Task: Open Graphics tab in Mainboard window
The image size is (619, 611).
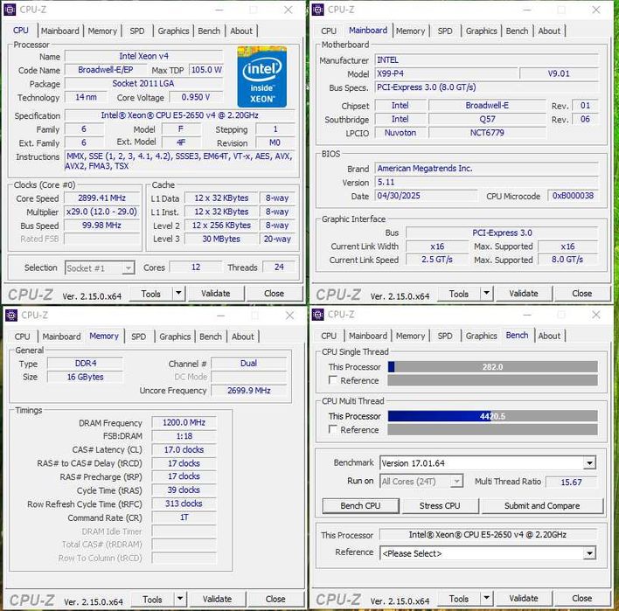Action: click(481, 31)
